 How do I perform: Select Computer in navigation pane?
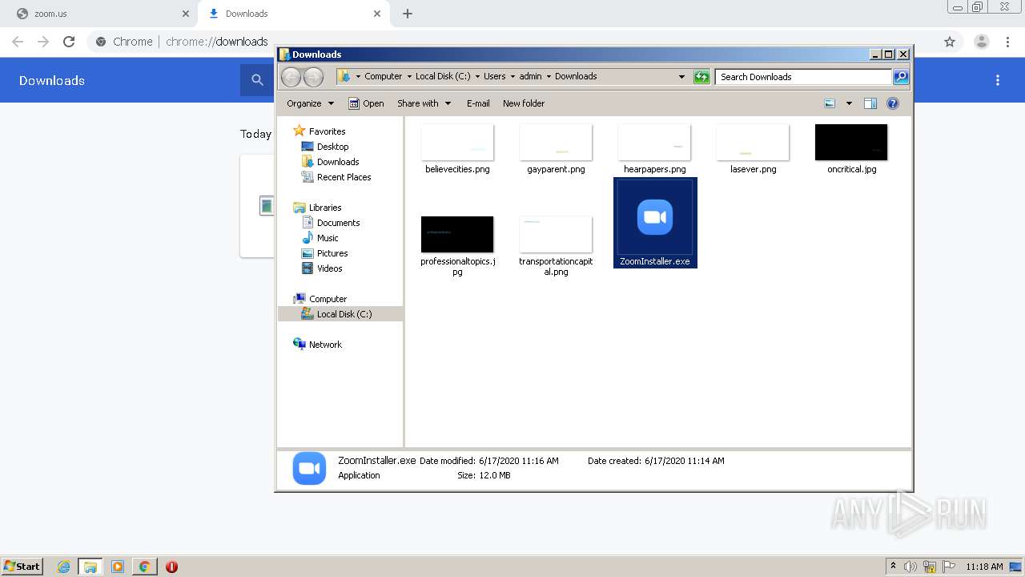click(x=320, y=299)
